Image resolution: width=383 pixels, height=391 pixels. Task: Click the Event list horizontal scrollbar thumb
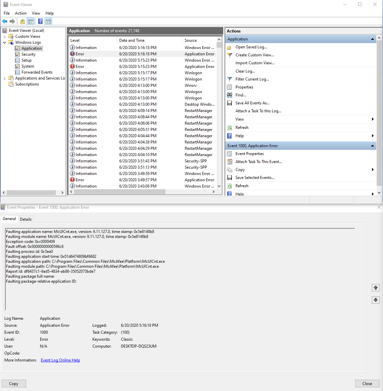[x=120, y=192]
